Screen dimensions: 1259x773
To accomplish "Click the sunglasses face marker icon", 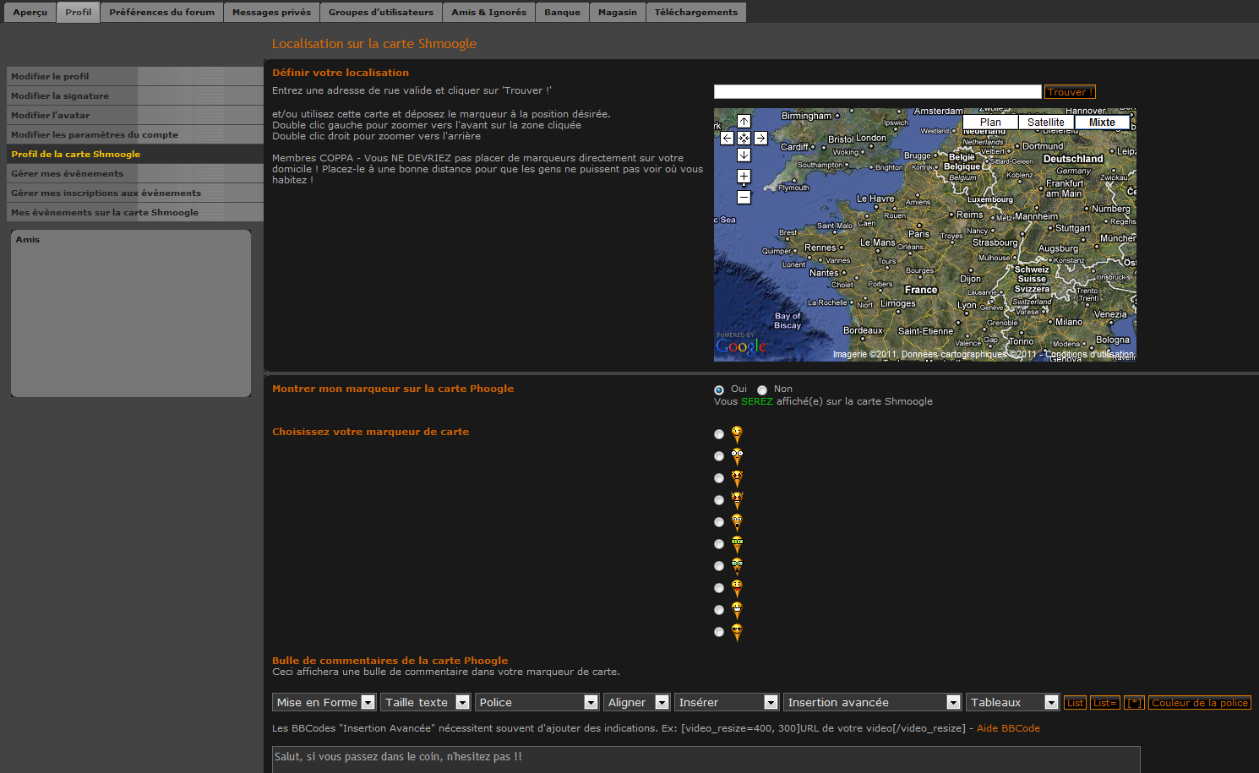I will [737, 632].
